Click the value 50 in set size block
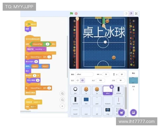Viewport: 160px width, 128px height. [x=36, y=62]
